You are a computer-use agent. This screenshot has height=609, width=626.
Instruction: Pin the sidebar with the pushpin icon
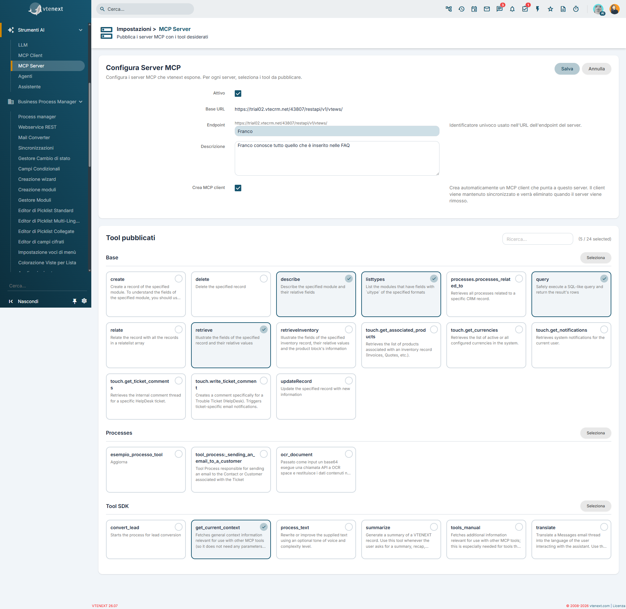[x=75, y=301]
